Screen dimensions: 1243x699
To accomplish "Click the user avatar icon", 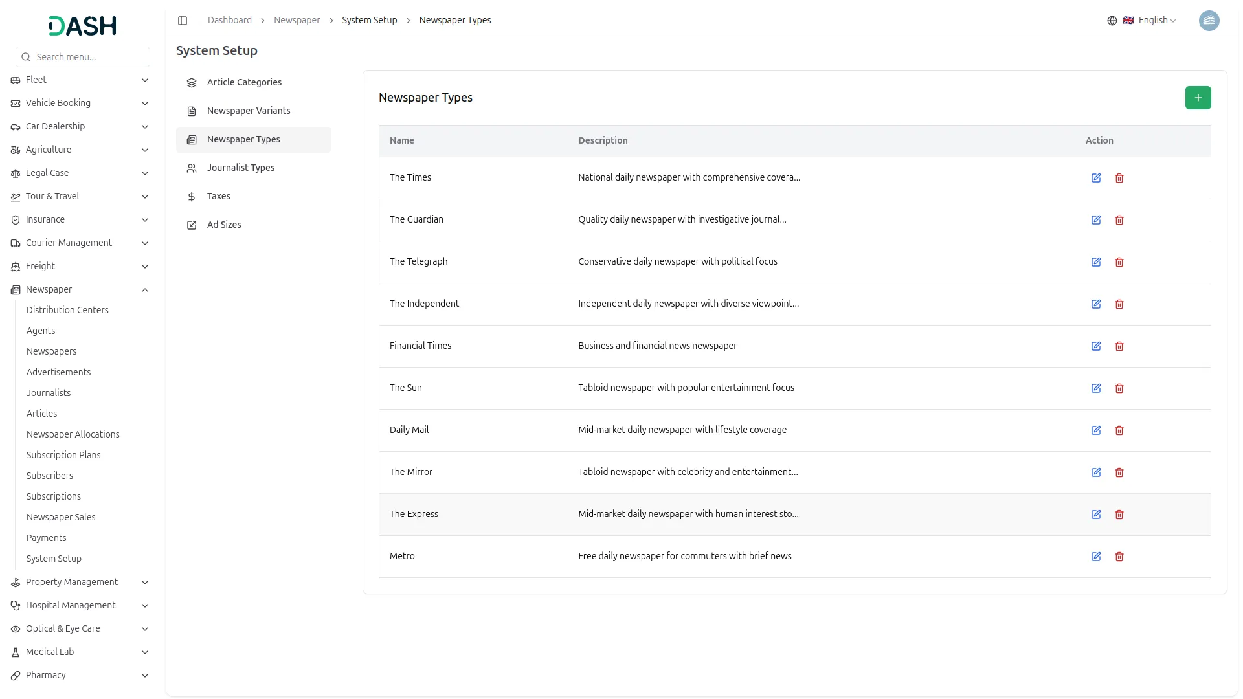I will 1209,21.
